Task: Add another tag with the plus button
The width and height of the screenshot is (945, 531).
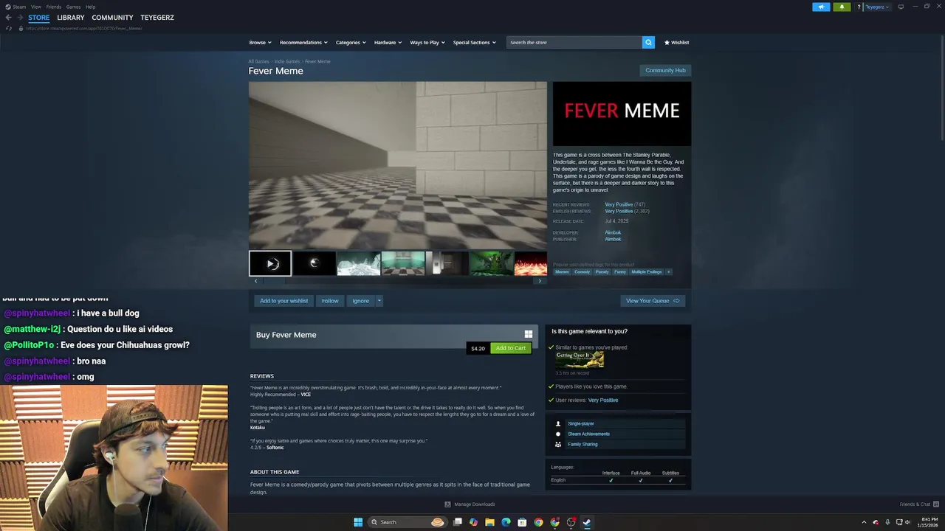Action: coord(669,271)
